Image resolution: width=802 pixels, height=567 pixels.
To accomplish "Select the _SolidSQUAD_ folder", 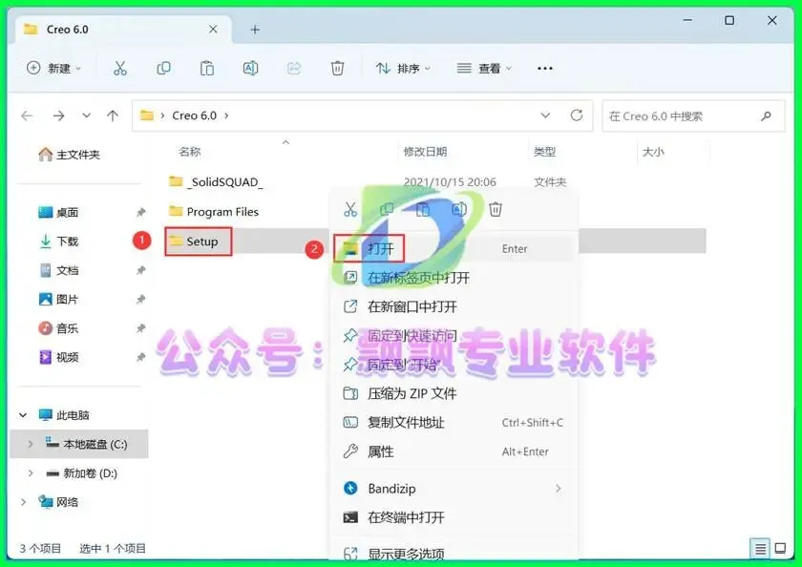I will (217, 182).
